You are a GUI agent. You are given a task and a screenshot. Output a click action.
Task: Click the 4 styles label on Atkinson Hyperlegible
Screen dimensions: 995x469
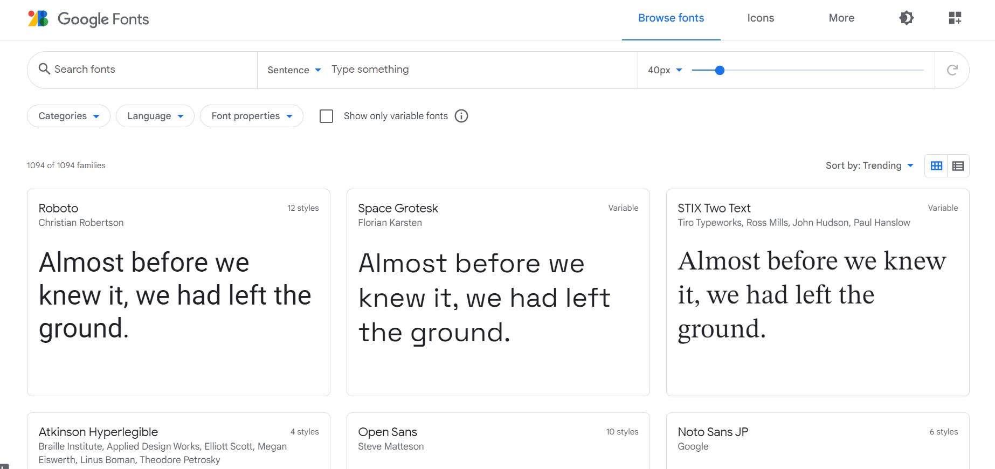coord(305,432)
